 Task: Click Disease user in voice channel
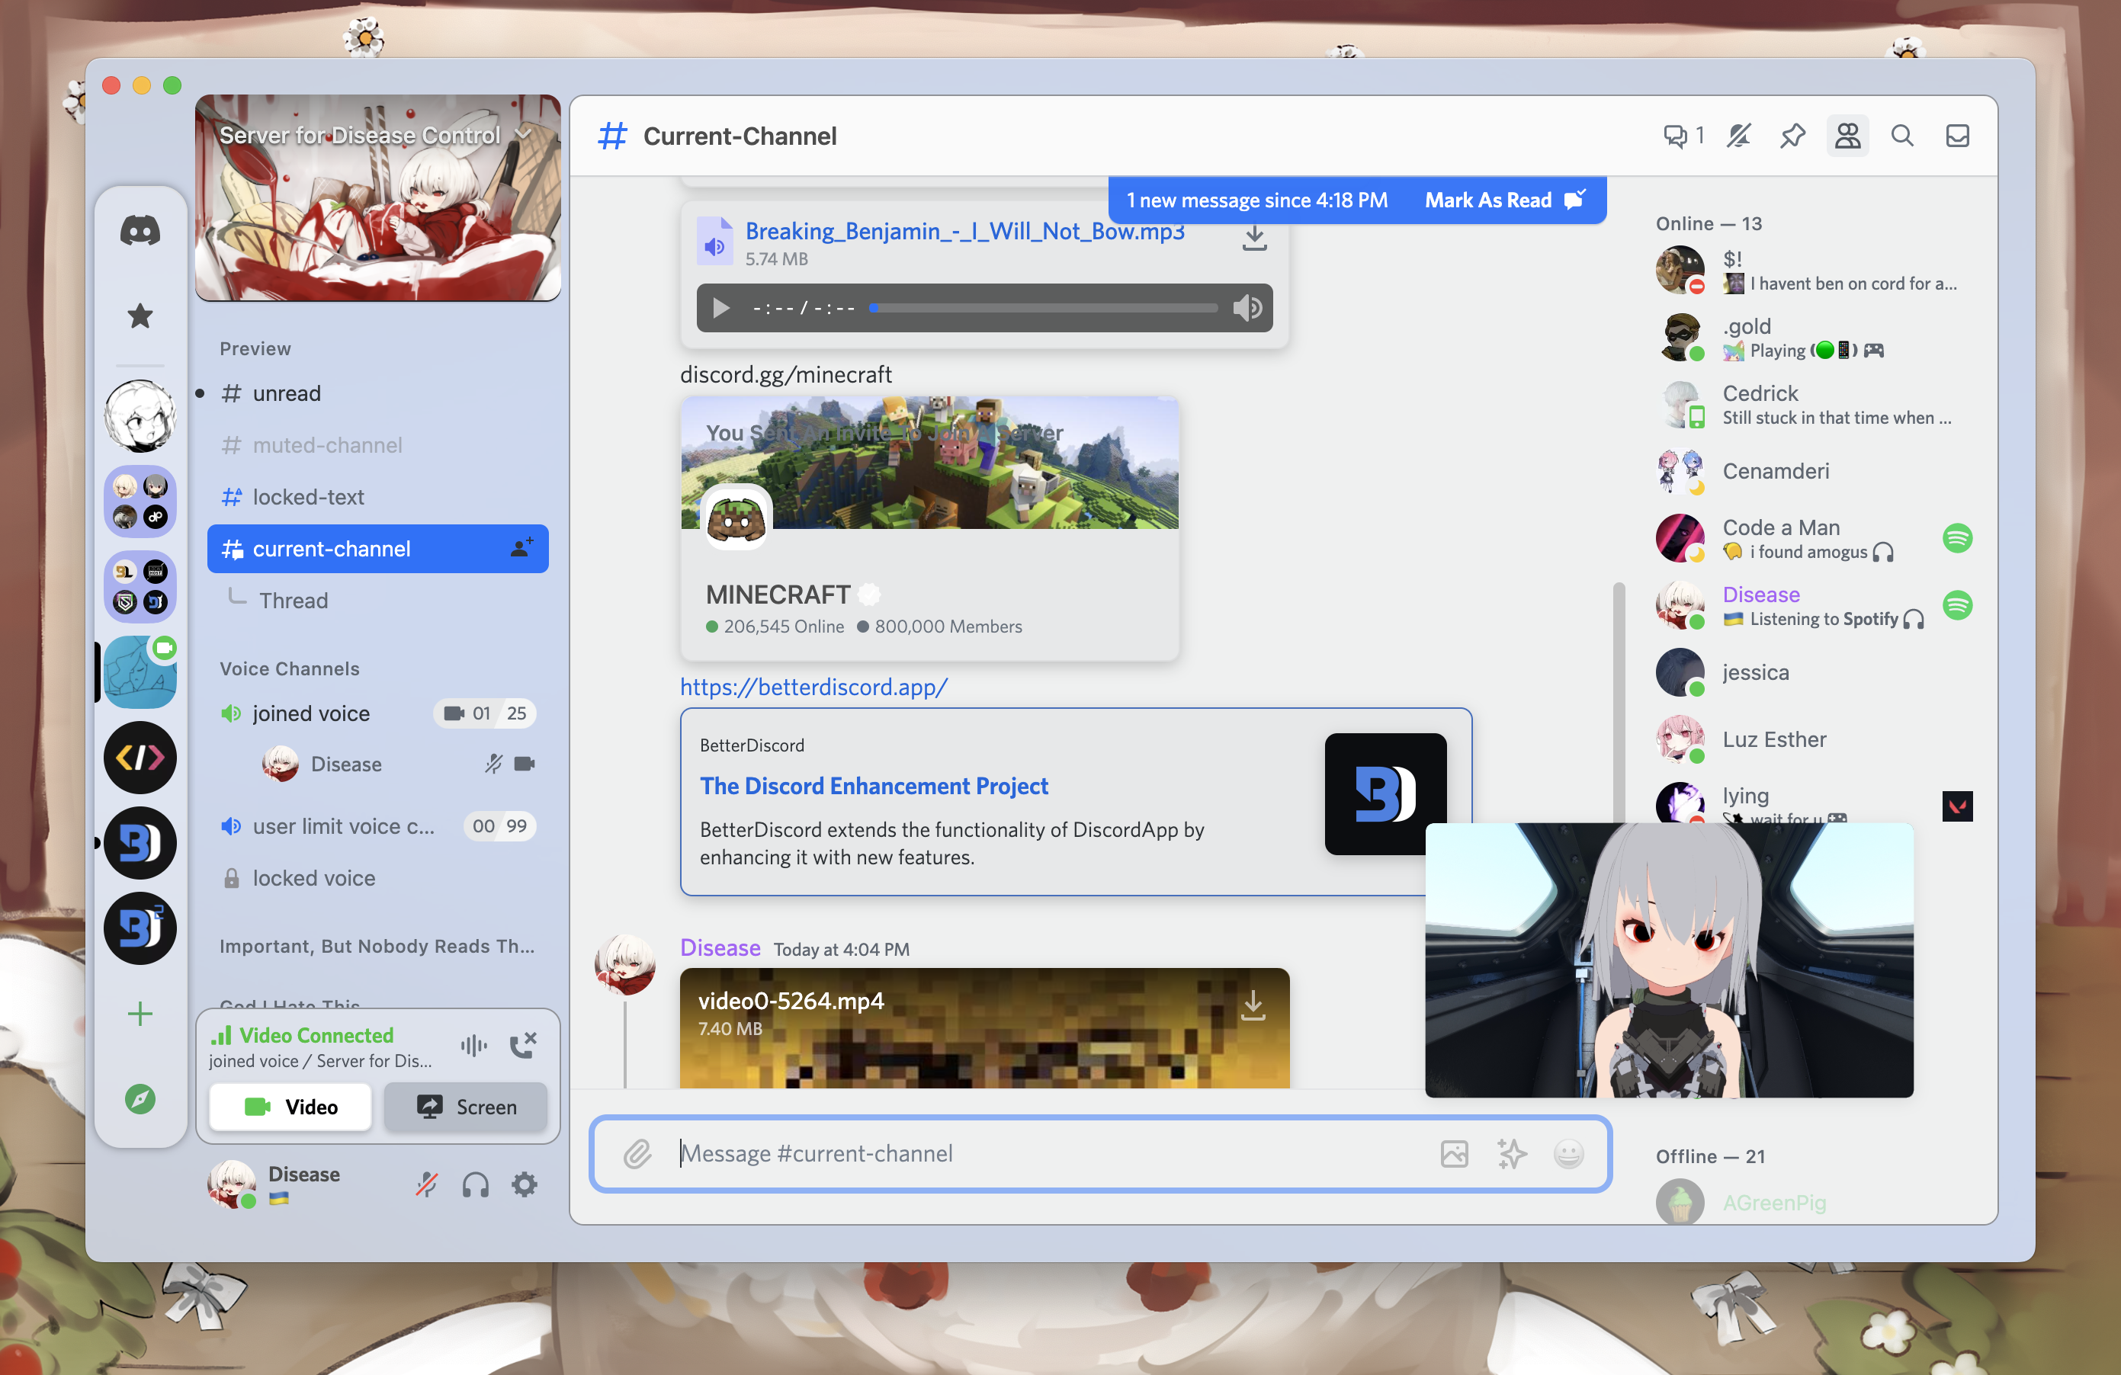399,764
